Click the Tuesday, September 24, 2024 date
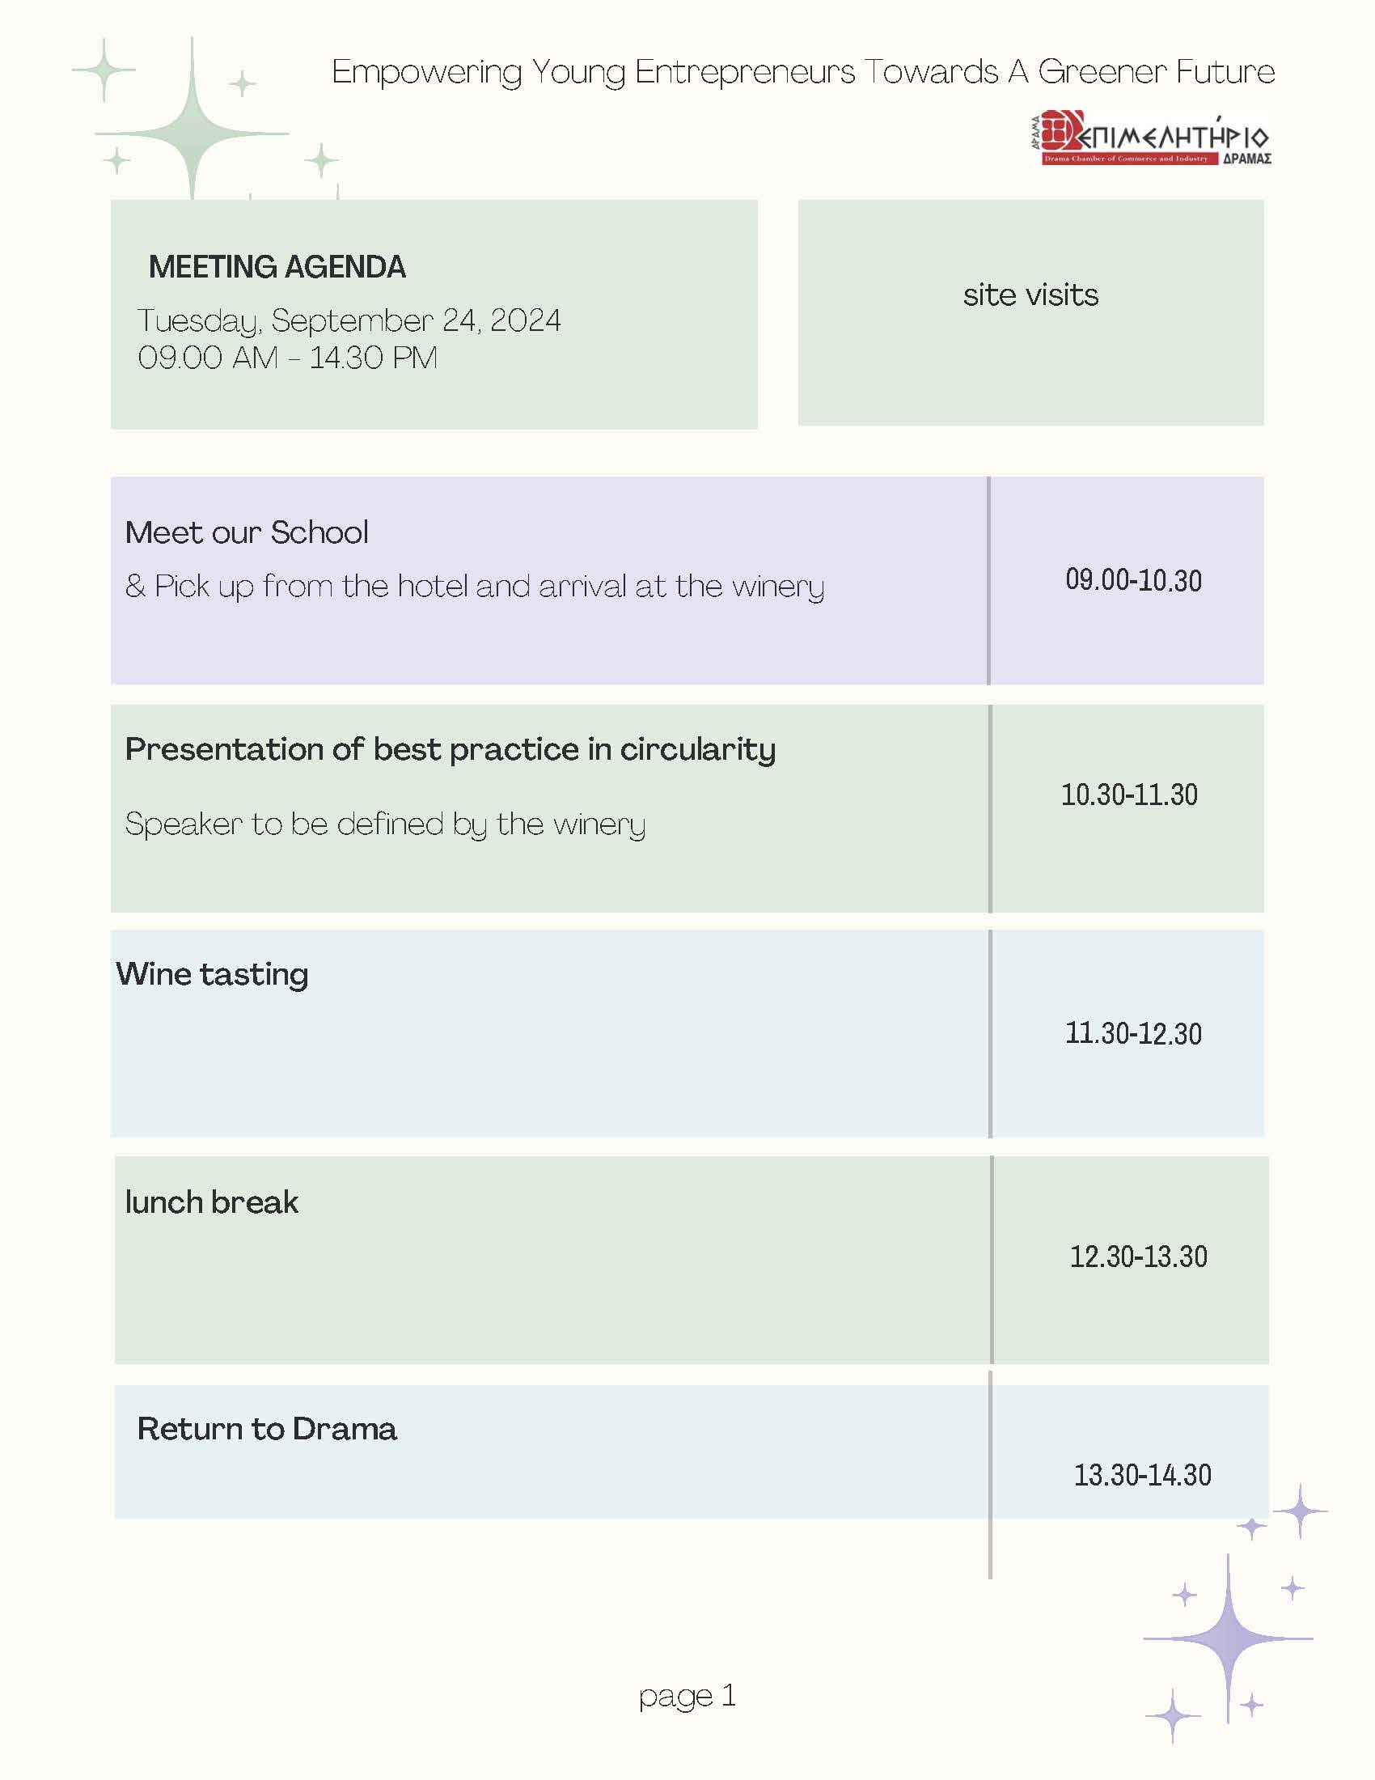The width and height of the screenshot is (1375, 1780). pos(349,321)
